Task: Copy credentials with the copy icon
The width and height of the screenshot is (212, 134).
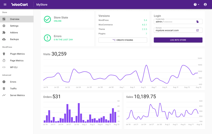Action: (x=197, y=22)
